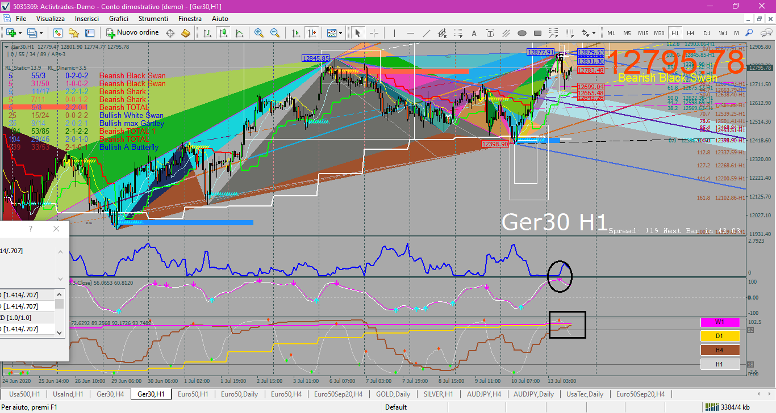
Task: Switch to bar chart display
Action: 207,33
